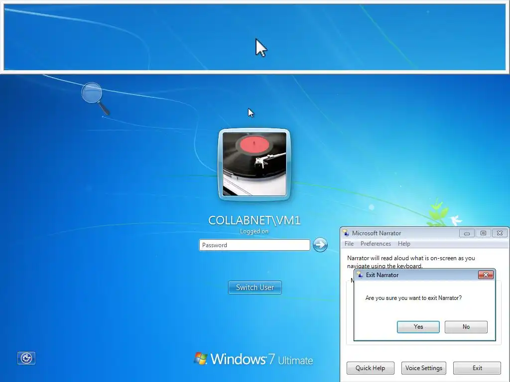Image resolution: width=510 pixels, height=382 pixels.
Task: Maximize the Microsoft Narrator window
Action: (x=483, y=233)
